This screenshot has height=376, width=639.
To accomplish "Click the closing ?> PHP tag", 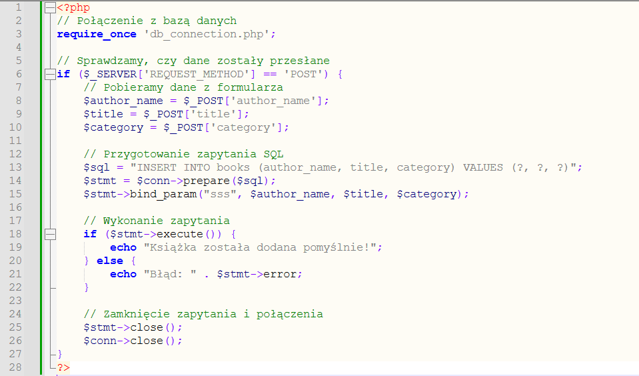I will coord(63,367).
